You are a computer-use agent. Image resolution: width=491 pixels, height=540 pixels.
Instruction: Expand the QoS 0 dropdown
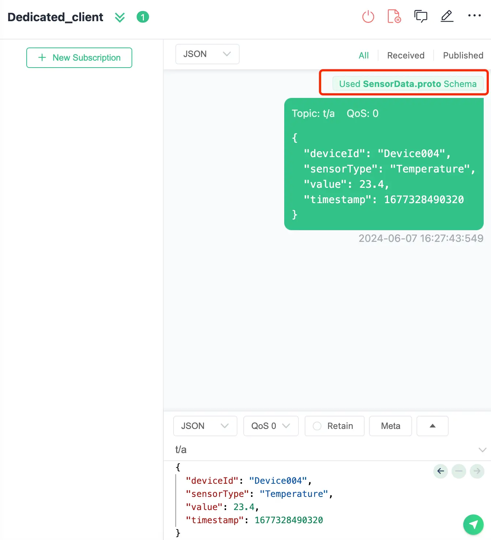[x=271, y=426]
